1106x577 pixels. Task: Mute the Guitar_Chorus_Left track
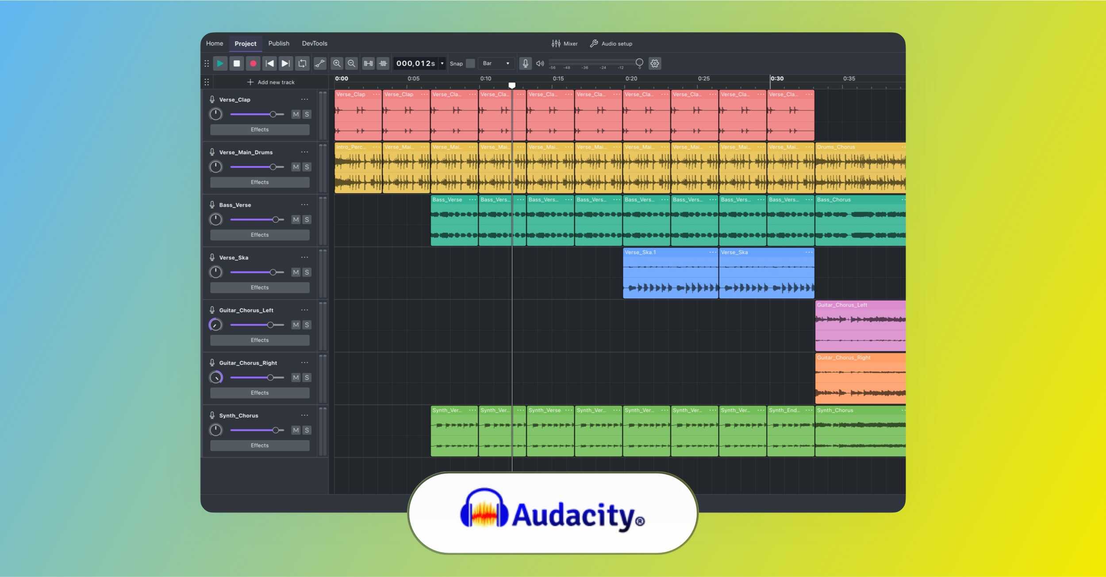(x=296, y=325)
